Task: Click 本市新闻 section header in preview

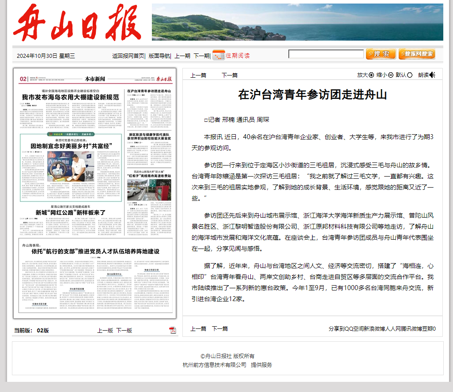Action: click(95, 79)
